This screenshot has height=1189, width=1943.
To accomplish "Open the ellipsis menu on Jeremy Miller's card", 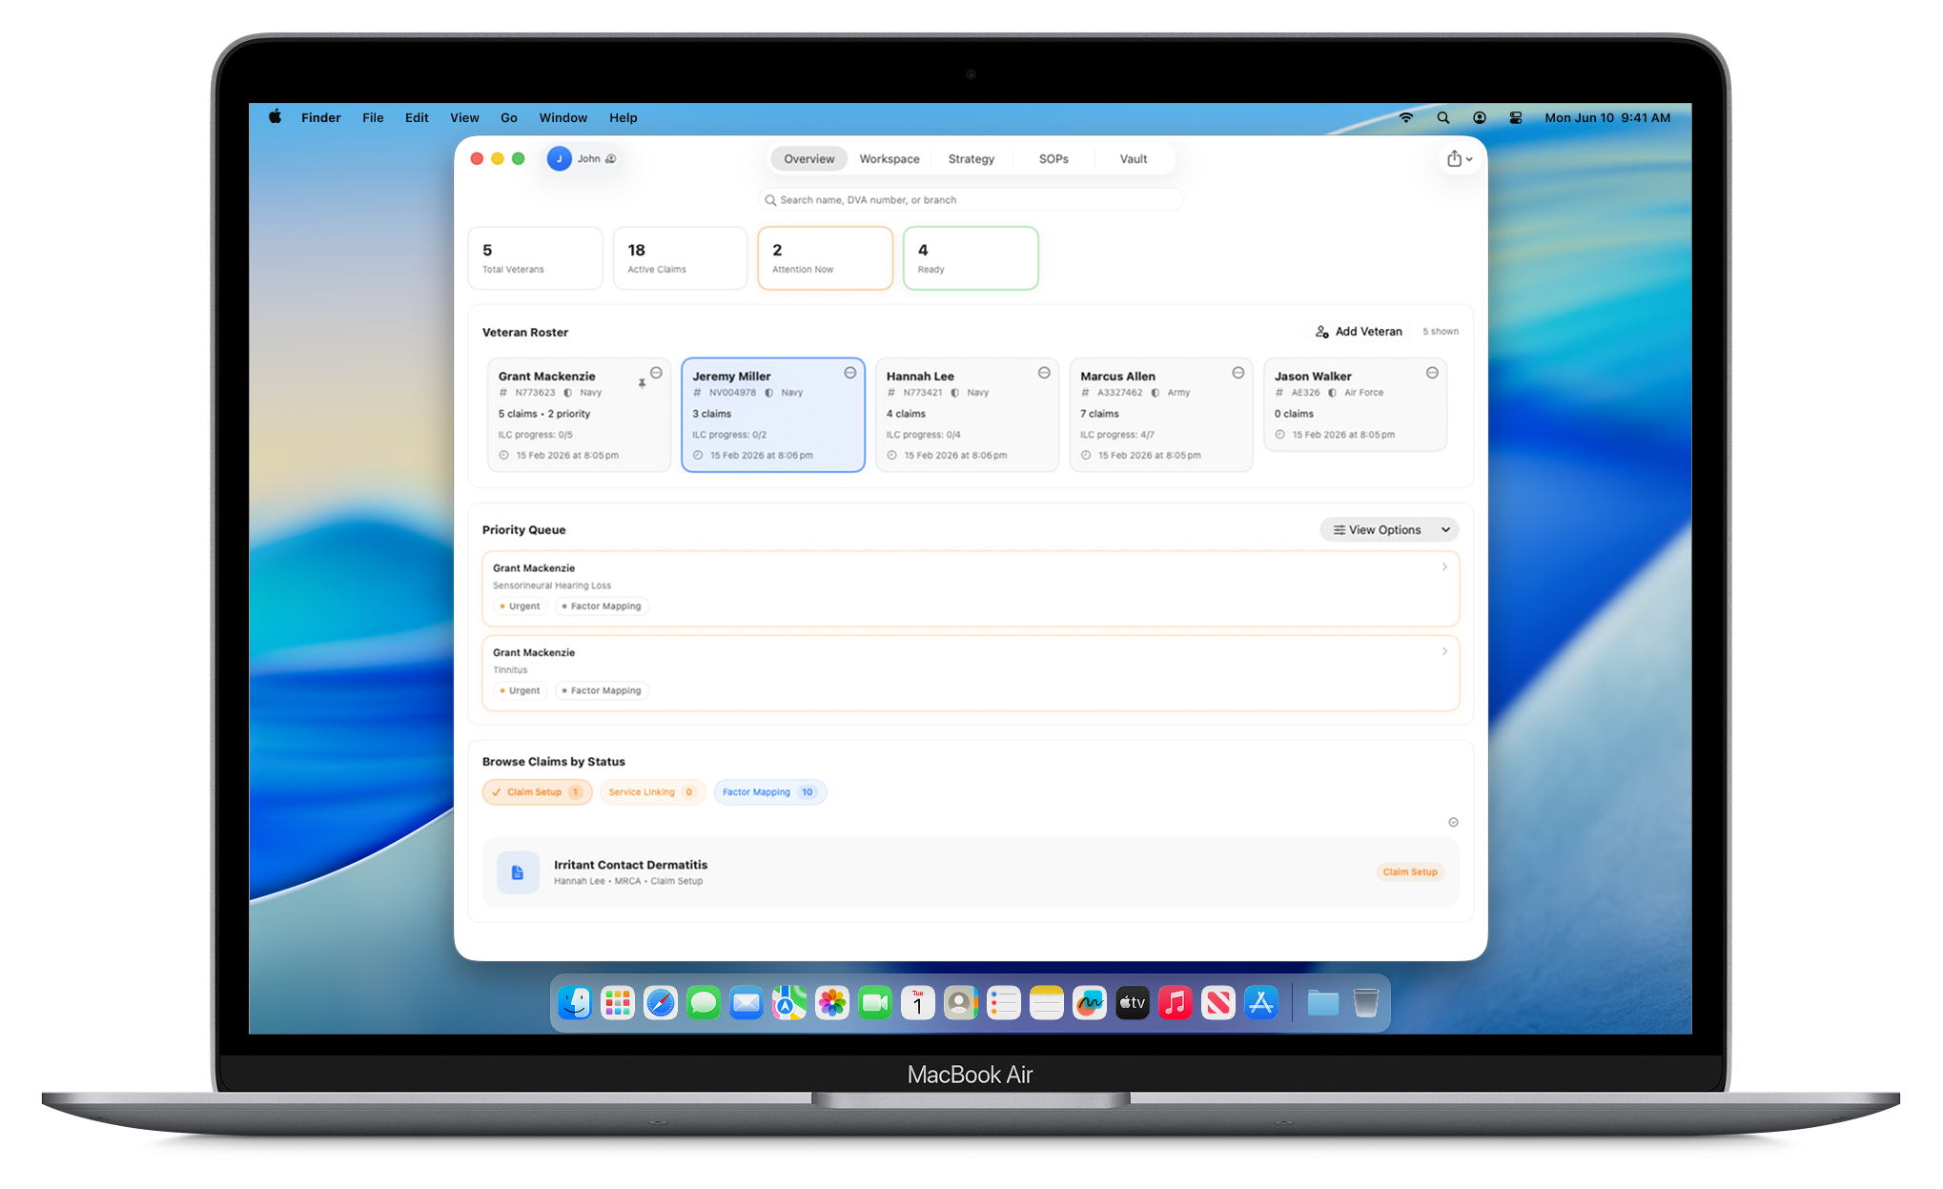I will [x=849, y=373].
